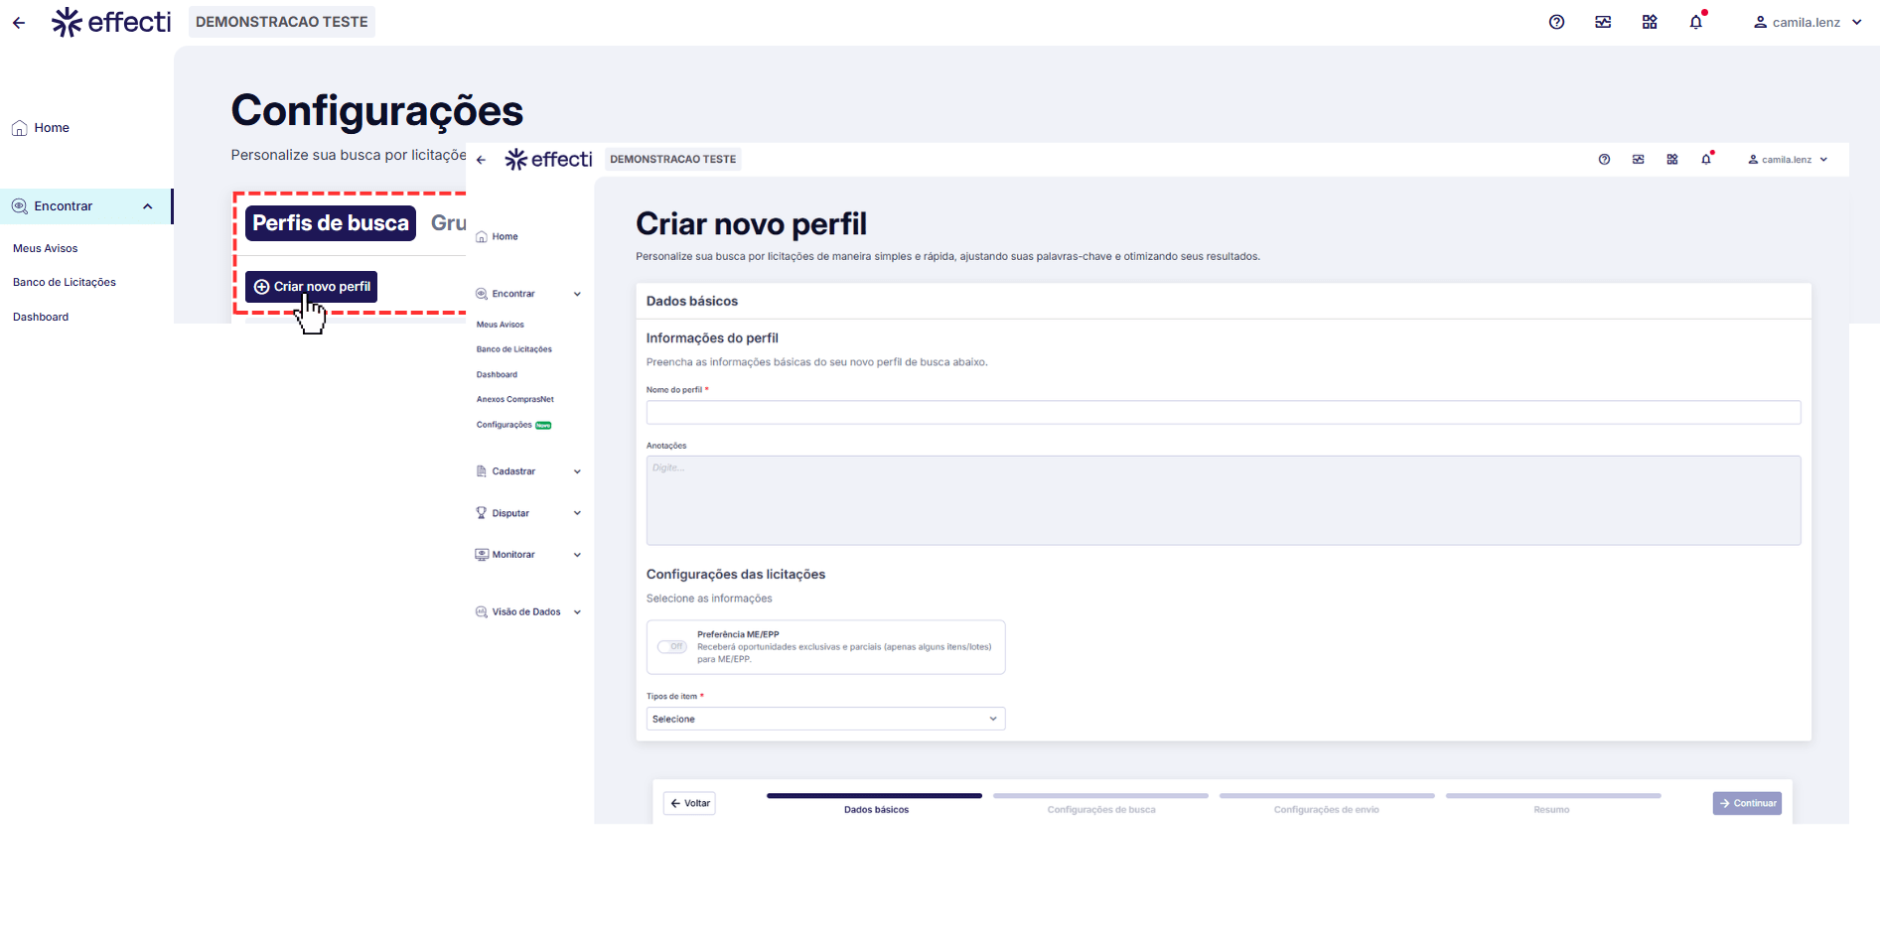
Task: Open notifications bell in the topmost header
Action: click(x=1696, y=22)
